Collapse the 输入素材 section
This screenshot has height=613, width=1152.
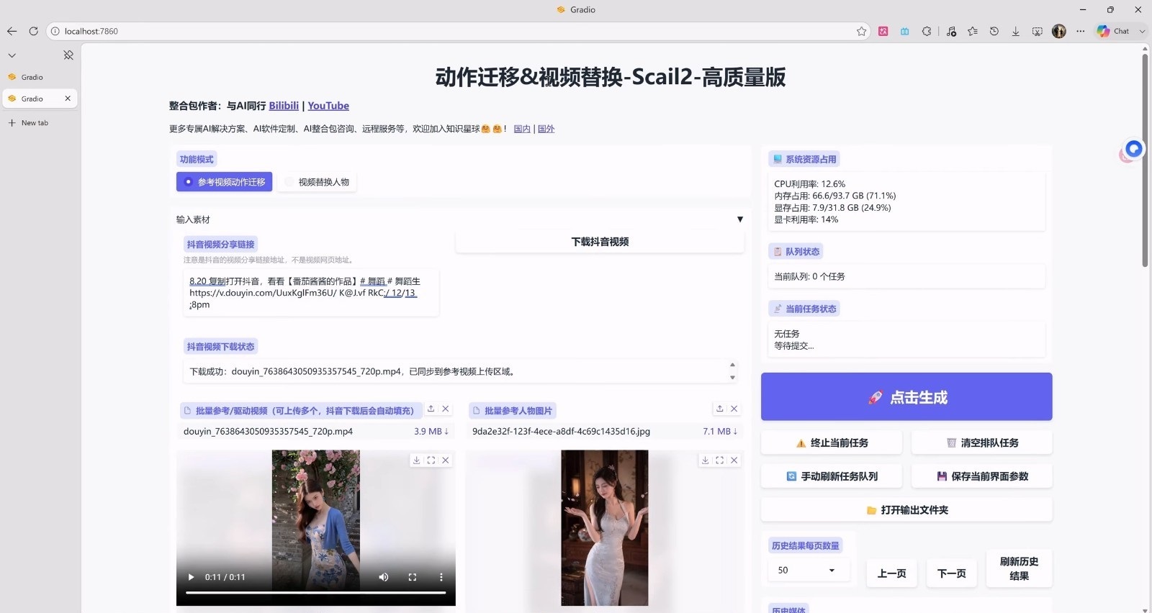[739, 219]
